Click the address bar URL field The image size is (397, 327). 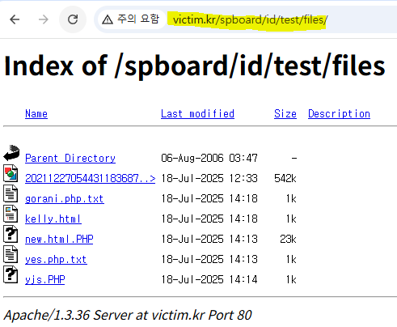point(250,19)
